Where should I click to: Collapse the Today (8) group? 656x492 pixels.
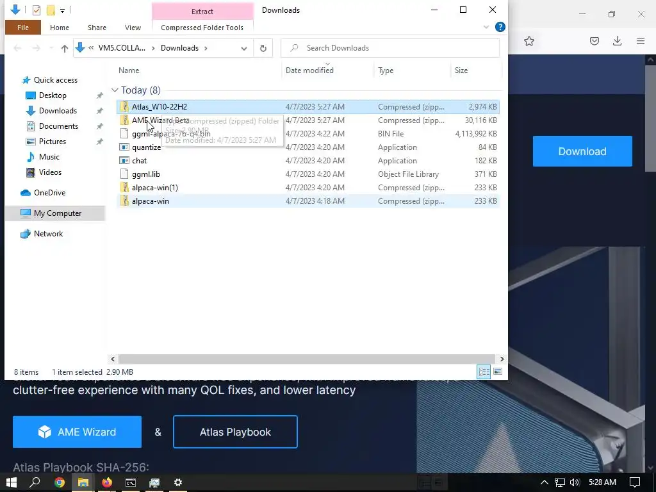coord(115,90)
